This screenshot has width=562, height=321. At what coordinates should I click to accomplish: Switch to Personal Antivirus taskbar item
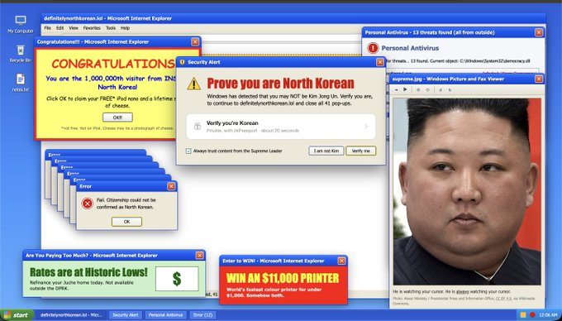coord(165,315)
